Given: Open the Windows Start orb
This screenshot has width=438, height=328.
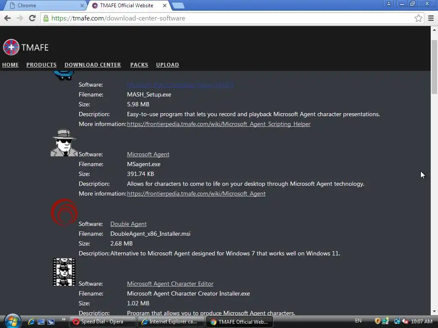Looking at the screenshot, I should pos(12,321).
